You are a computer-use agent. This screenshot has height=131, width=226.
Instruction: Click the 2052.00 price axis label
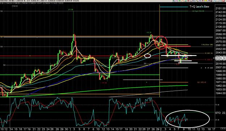[x=221, y=49]
